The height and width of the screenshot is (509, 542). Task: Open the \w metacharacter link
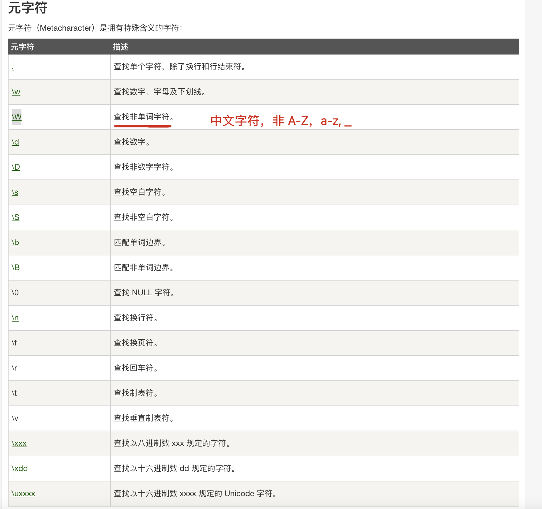(16, 92)
